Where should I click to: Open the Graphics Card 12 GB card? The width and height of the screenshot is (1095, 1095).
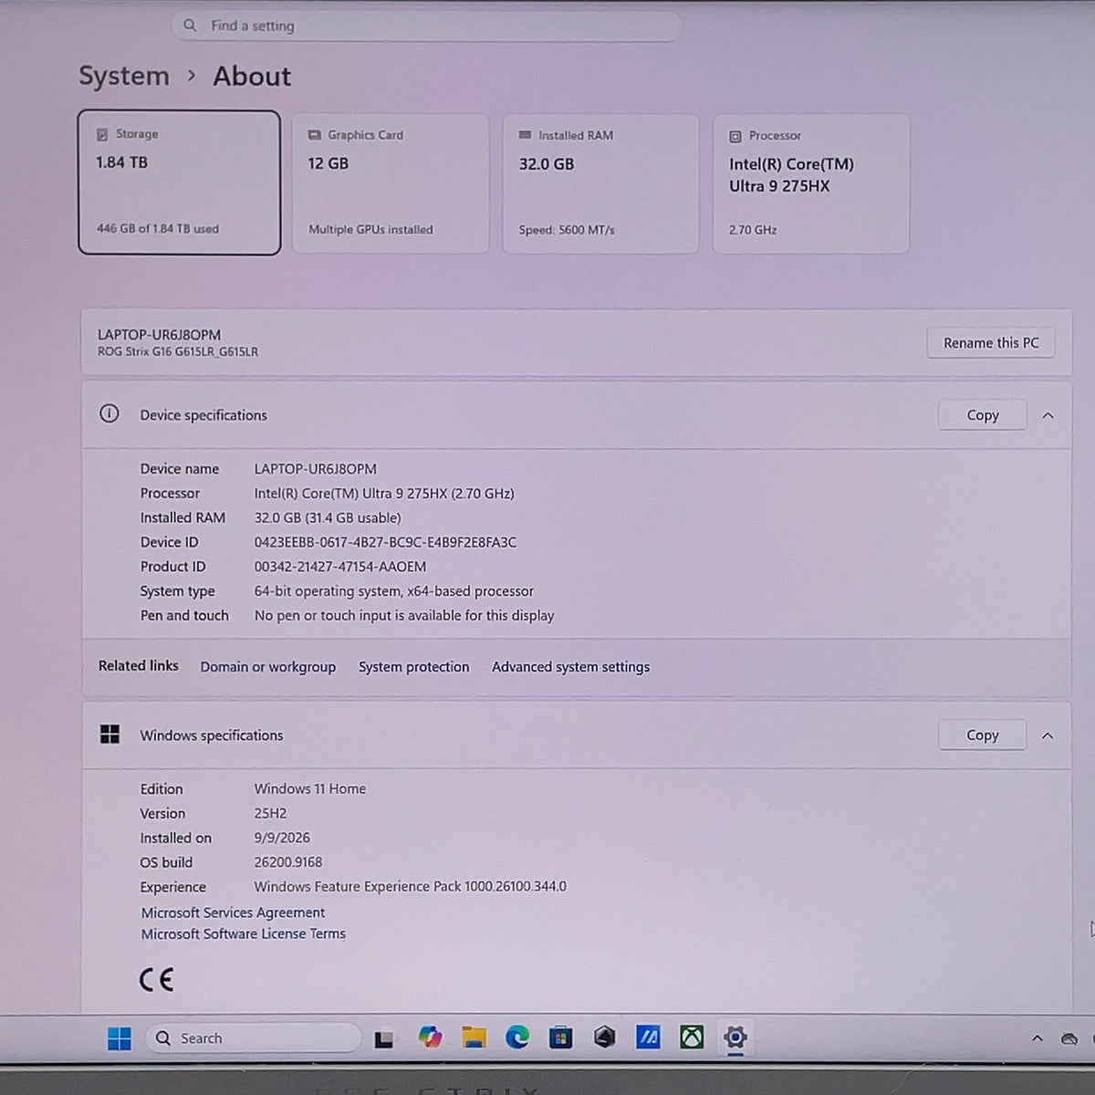(x=390, y=183)
